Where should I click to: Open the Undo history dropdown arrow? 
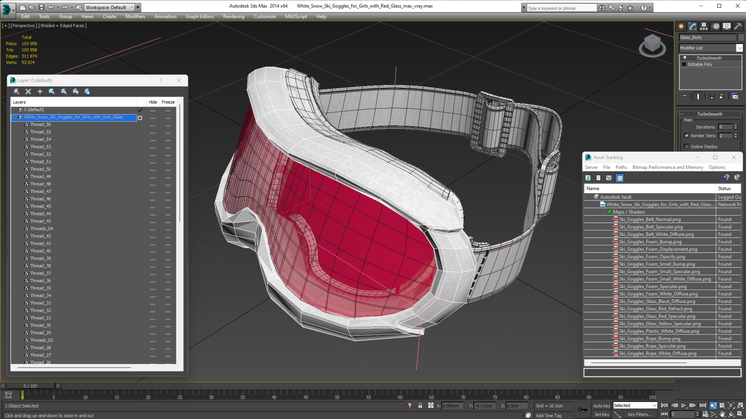point(58,7)
